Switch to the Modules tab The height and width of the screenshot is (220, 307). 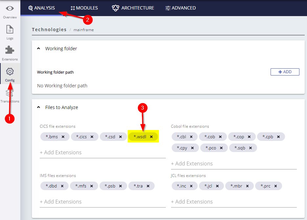[84, 8]
